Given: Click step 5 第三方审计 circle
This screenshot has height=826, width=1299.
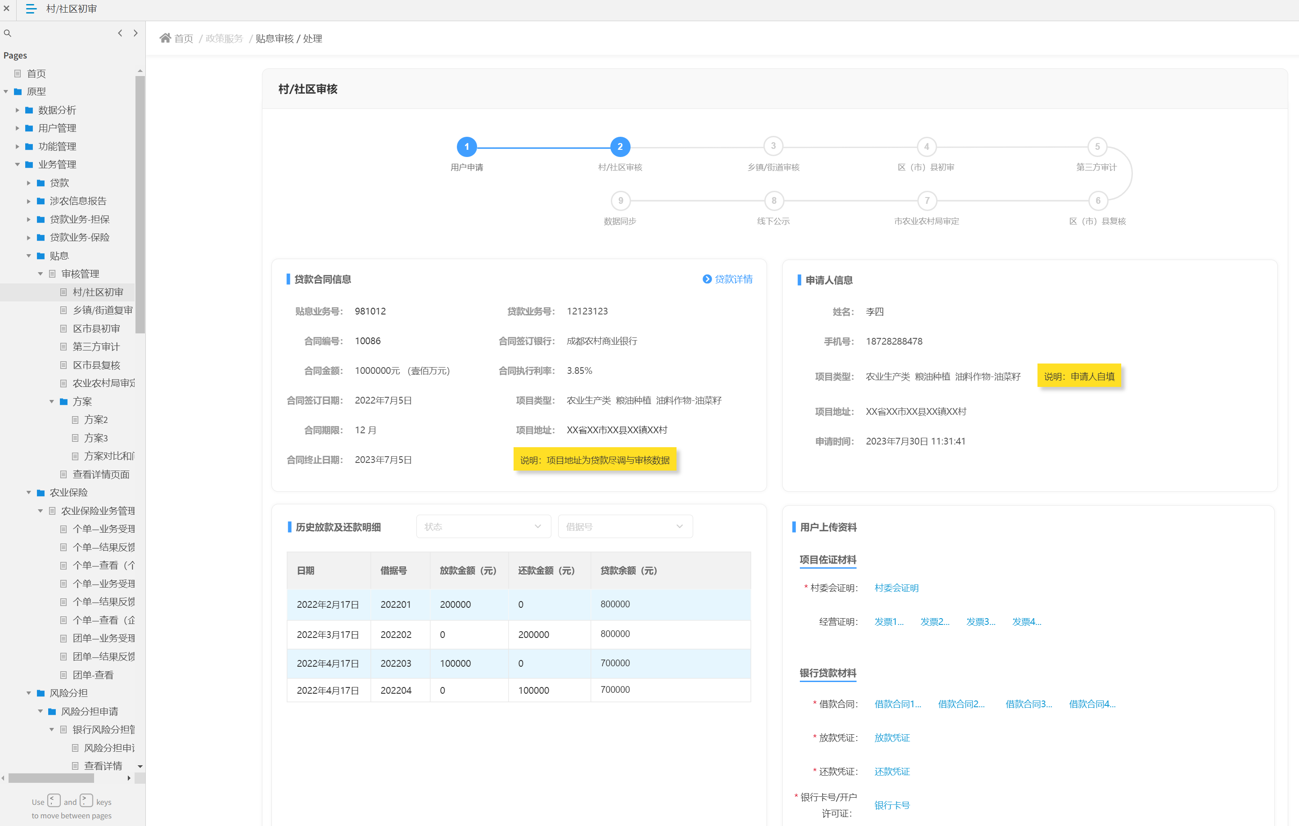Looking at the screenshot, I should pyautogui.click(x=1097, y=147).
